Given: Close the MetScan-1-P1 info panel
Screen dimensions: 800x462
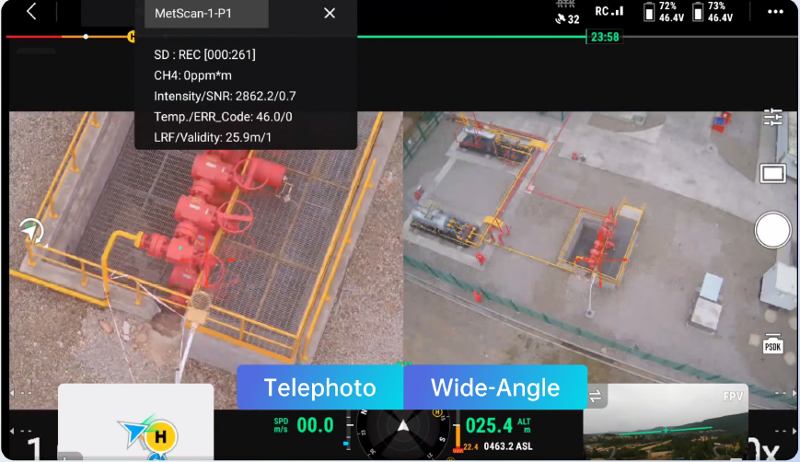Looking at the screenshot, I should pyautogui.click(x=330, y=13).
